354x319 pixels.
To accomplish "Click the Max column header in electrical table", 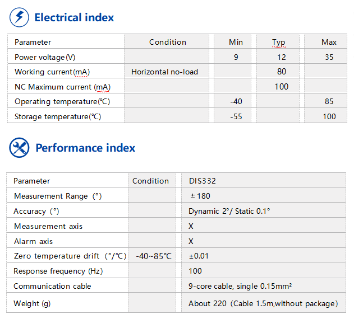I will click(x=329, y=43).
